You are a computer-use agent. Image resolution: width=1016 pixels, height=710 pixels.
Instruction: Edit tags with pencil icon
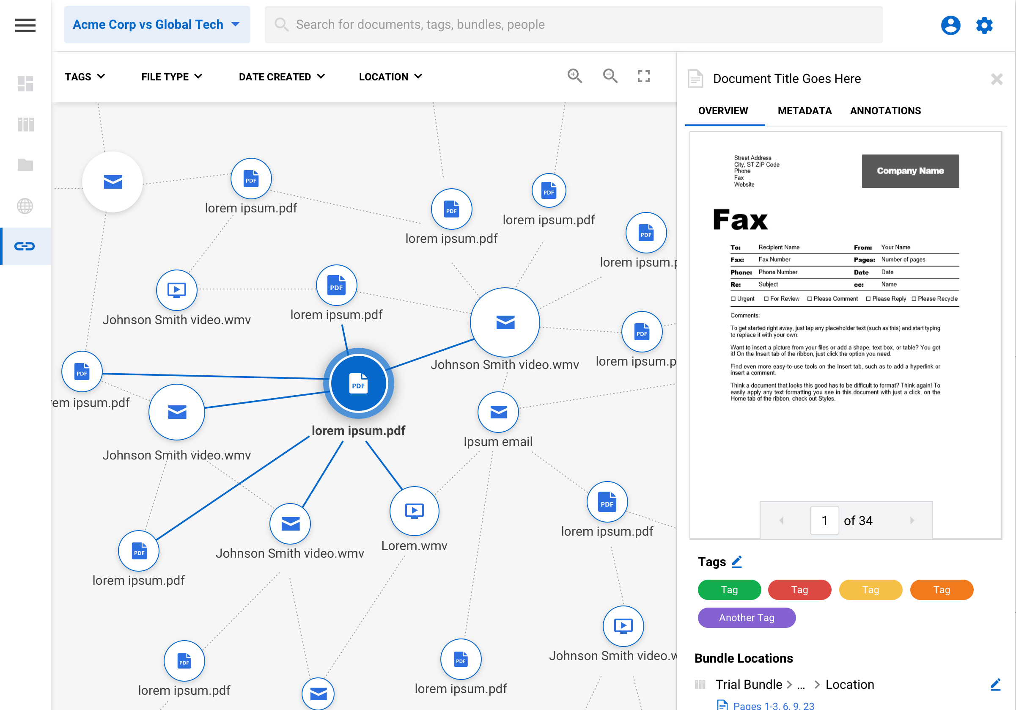[x=737, y=562]
